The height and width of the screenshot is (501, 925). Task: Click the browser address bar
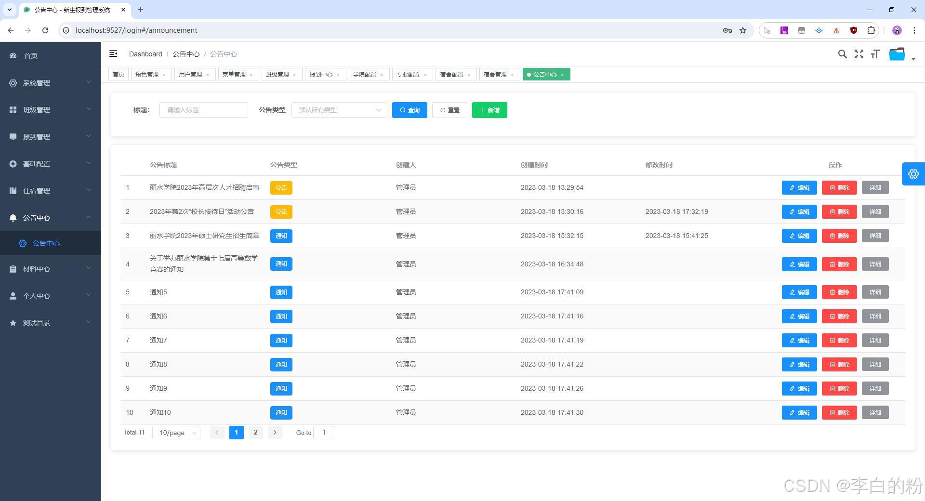coord(395,30)
